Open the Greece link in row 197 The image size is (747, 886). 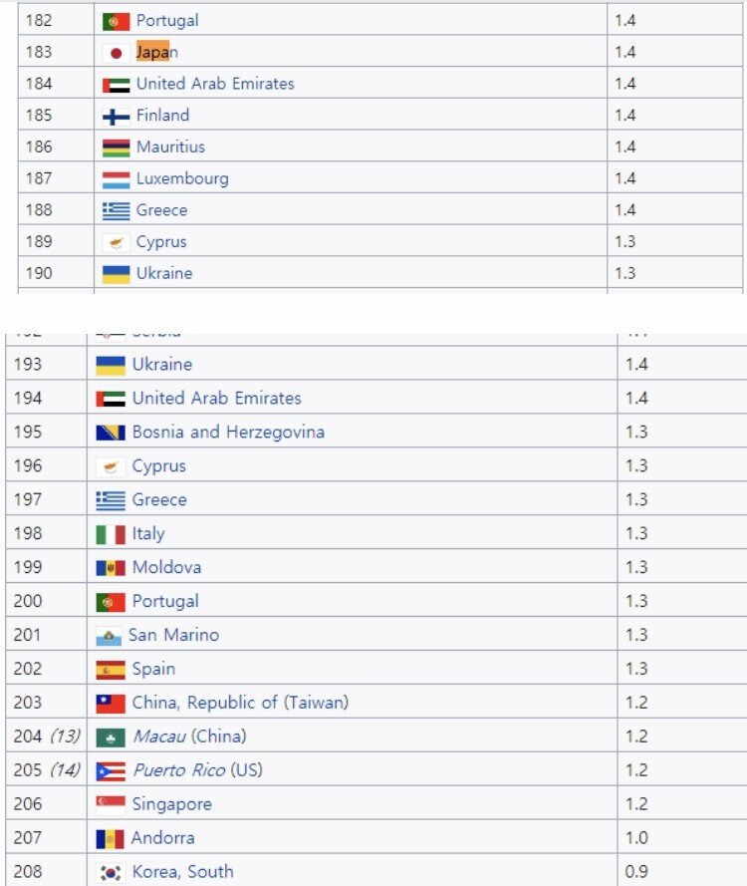(159, 499)
